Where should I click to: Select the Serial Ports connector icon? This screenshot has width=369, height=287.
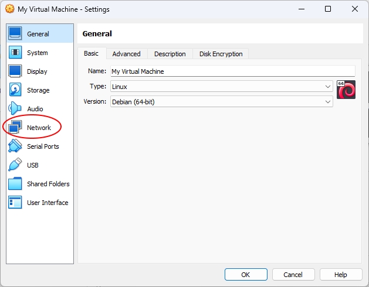coord(15,146)
